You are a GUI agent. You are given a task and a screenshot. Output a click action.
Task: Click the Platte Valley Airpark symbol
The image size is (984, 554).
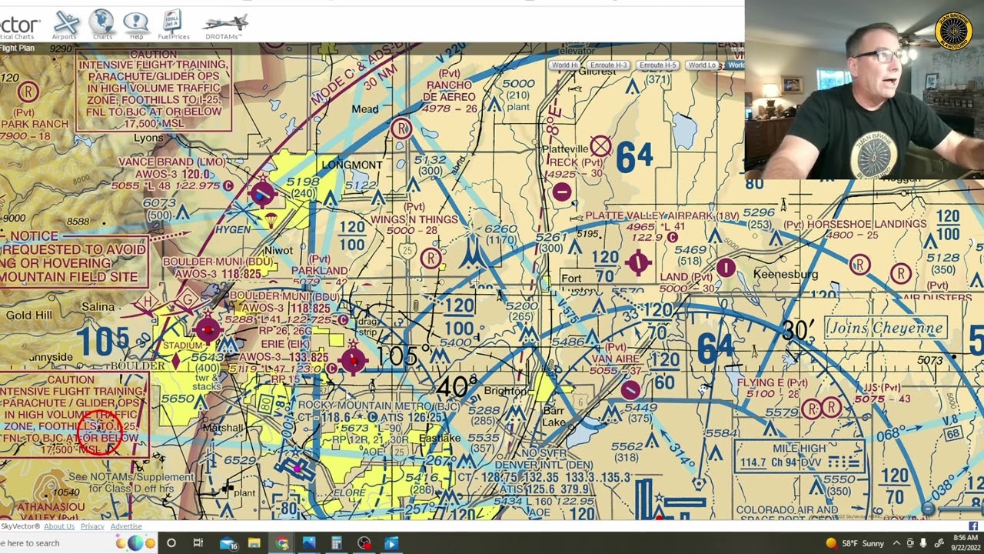tap(638, 262)
